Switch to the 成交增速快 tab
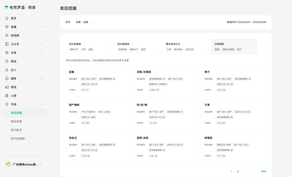The height and width of the screenshot is (177, 292). (x=137, y=47)
